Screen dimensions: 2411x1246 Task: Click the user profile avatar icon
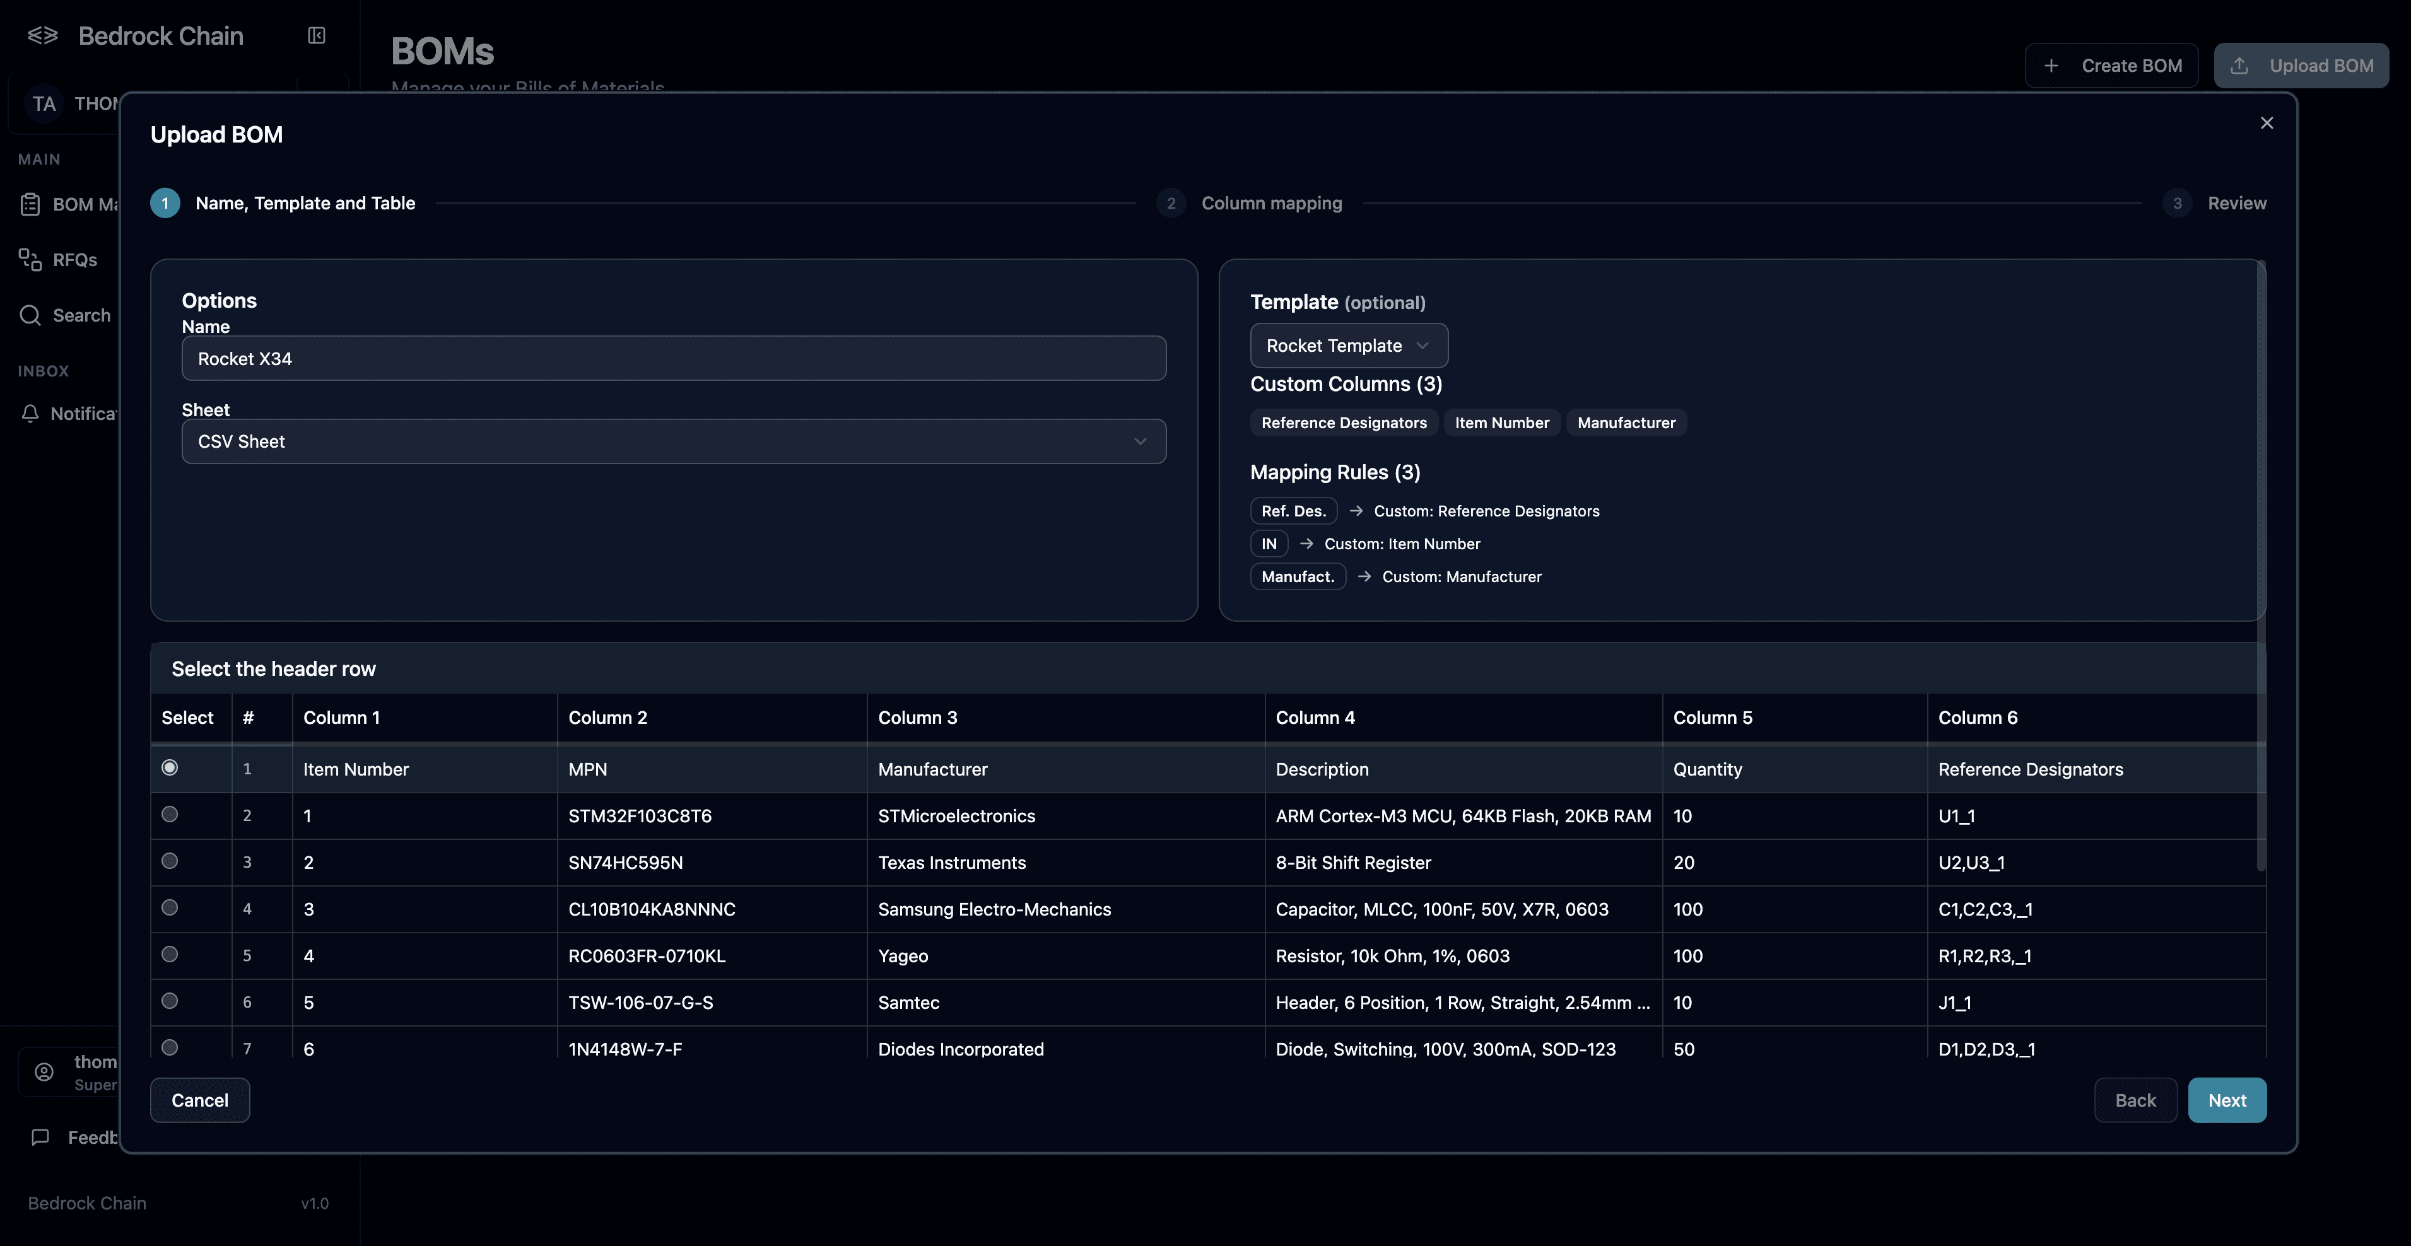[44, 1072]
